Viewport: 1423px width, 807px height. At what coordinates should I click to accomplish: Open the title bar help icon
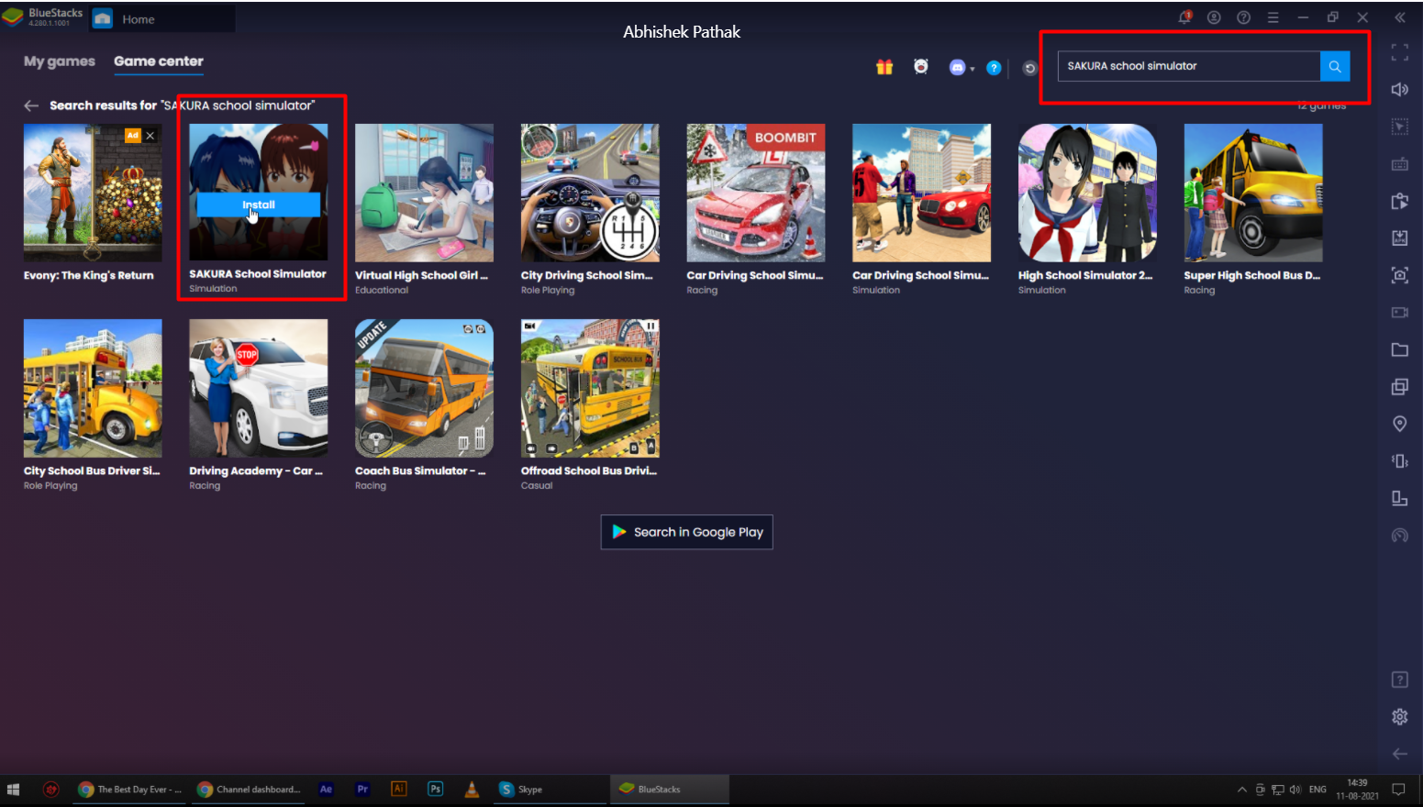(1243, 17)
